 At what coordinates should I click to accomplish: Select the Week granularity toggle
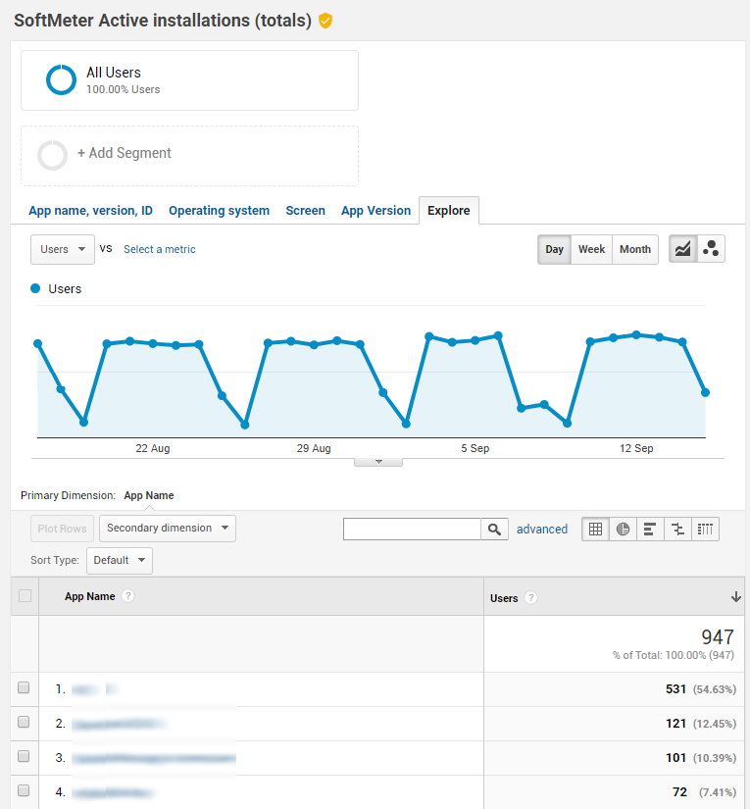tap(591, 250)
